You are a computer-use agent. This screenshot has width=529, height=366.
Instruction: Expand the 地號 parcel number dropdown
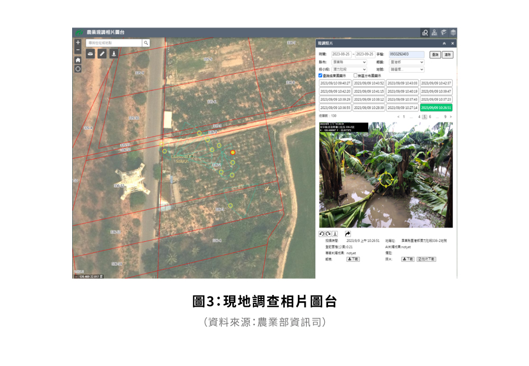[x=407, y=69]
